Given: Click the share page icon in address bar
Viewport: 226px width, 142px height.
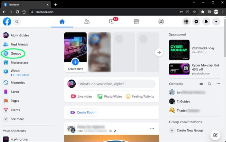Looking at the screenshot, I should [188, 12].
